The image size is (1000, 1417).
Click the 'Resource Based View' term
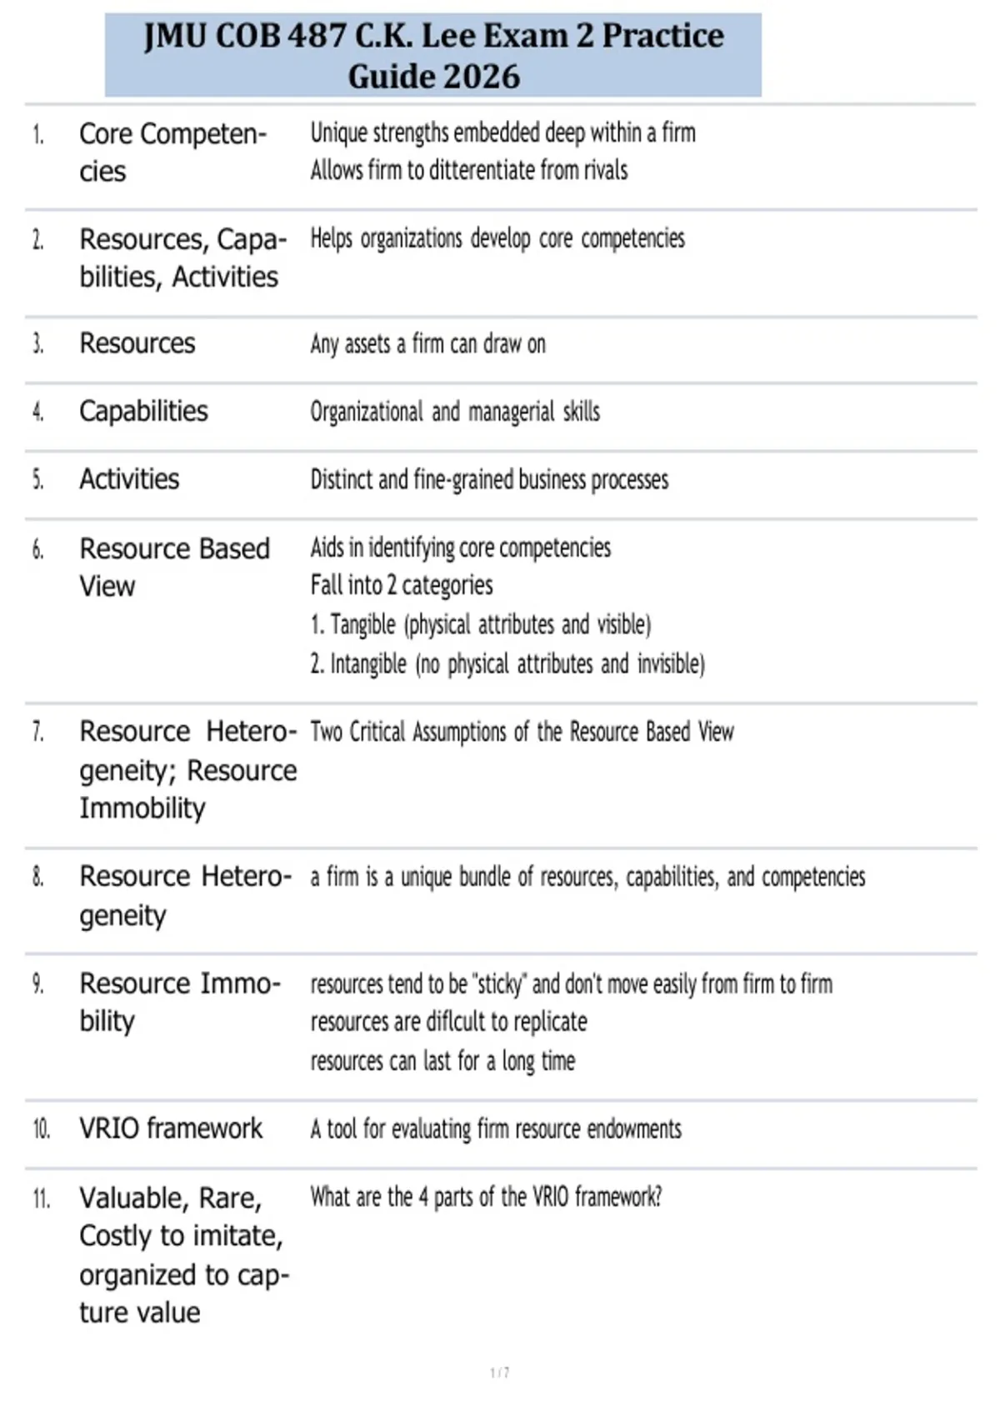175,568
